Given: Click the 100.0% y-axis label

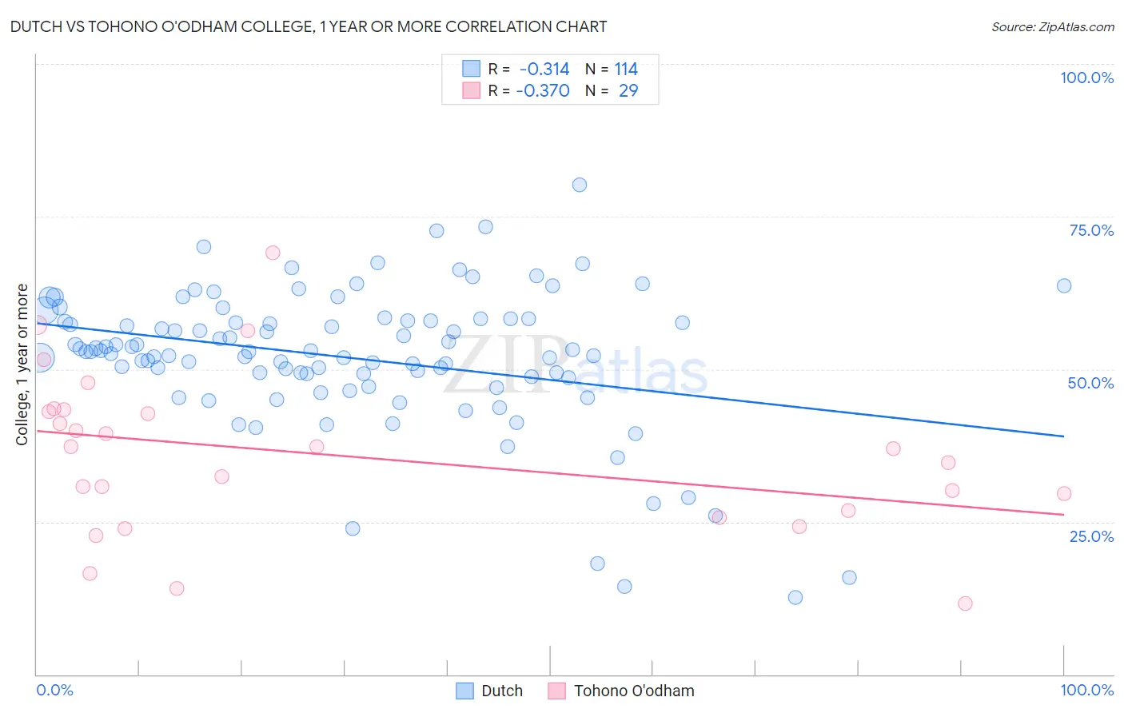Looking at the screenshot, I should point(1086,78).
